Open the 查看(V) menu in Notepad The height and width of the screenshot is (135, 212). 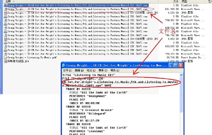(x=103, y=70)
